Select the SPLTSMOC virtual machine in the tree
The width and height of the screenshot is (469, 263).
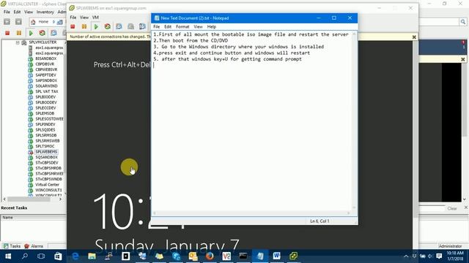pos(45,146)
